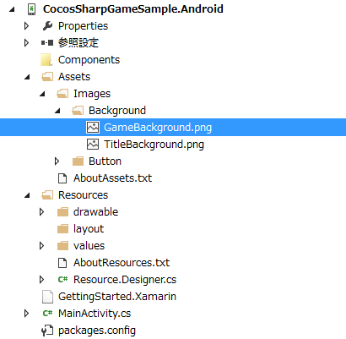Click the Assets open-folder icon
Image resolution: width=346 pixels, height=339 pixels.
click(x=47, y=77)
